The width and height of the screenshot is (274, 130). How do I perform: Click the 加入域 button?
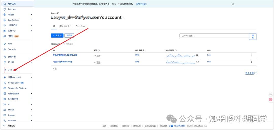pyautogui.click(x=57, y=36)
